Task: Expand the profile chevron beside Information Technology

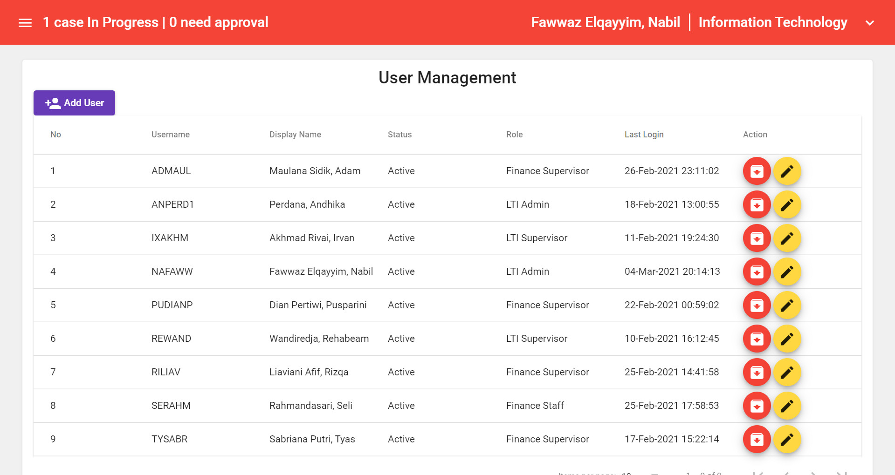Action: (x=870, y=22)
